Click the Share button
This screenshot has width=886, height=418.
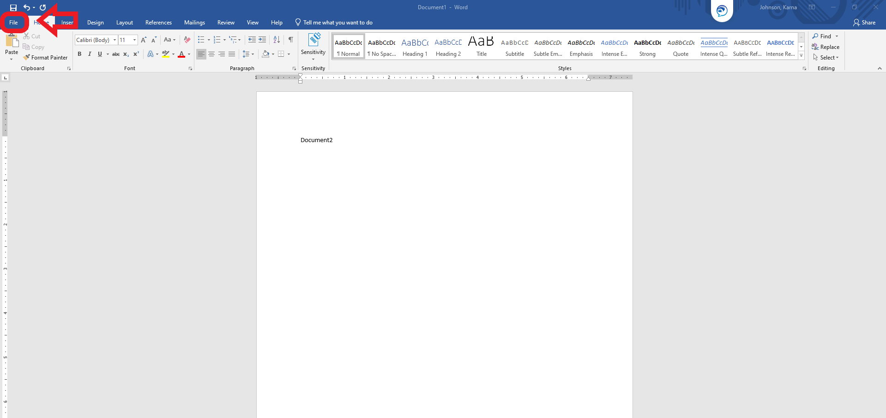[x=864, y=23]
